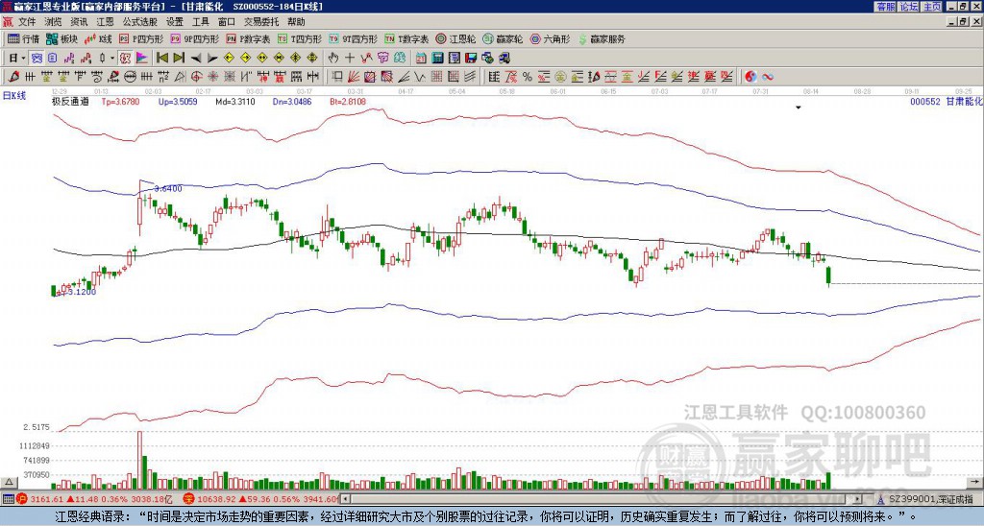Click the first yellow diamond arrow icon
This screenshot has width=984, height=526.
pyautogui.click(x=229, y=59)
